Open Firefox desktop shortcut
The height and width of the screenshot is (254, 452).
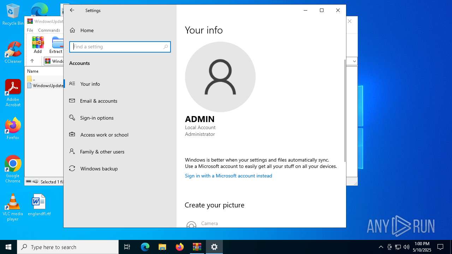(x=13, y=129)
